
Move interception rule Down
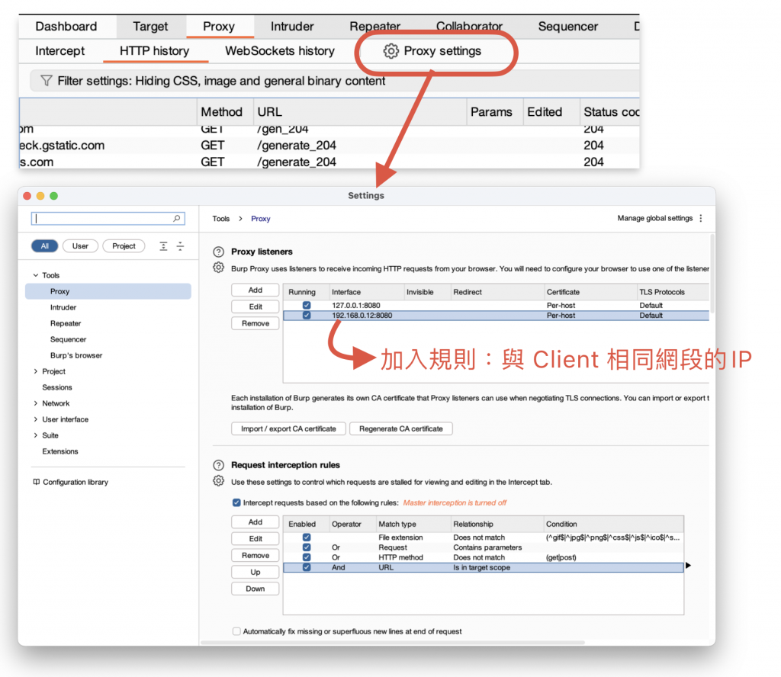[x=256, y=589]
